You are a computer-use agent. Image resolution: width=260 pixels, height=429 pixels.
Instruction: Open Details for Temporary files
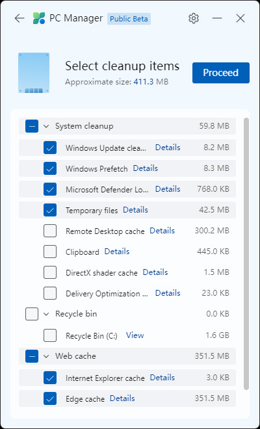coord(135,210)
